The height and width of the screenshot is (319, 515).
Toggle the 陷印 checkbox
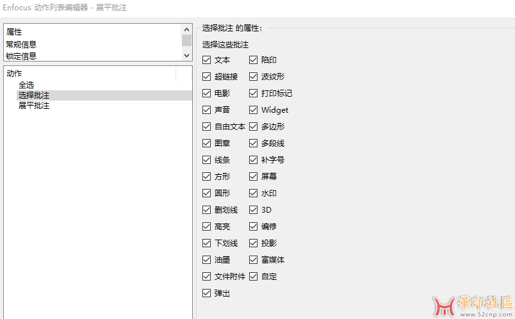click(253, 60)
